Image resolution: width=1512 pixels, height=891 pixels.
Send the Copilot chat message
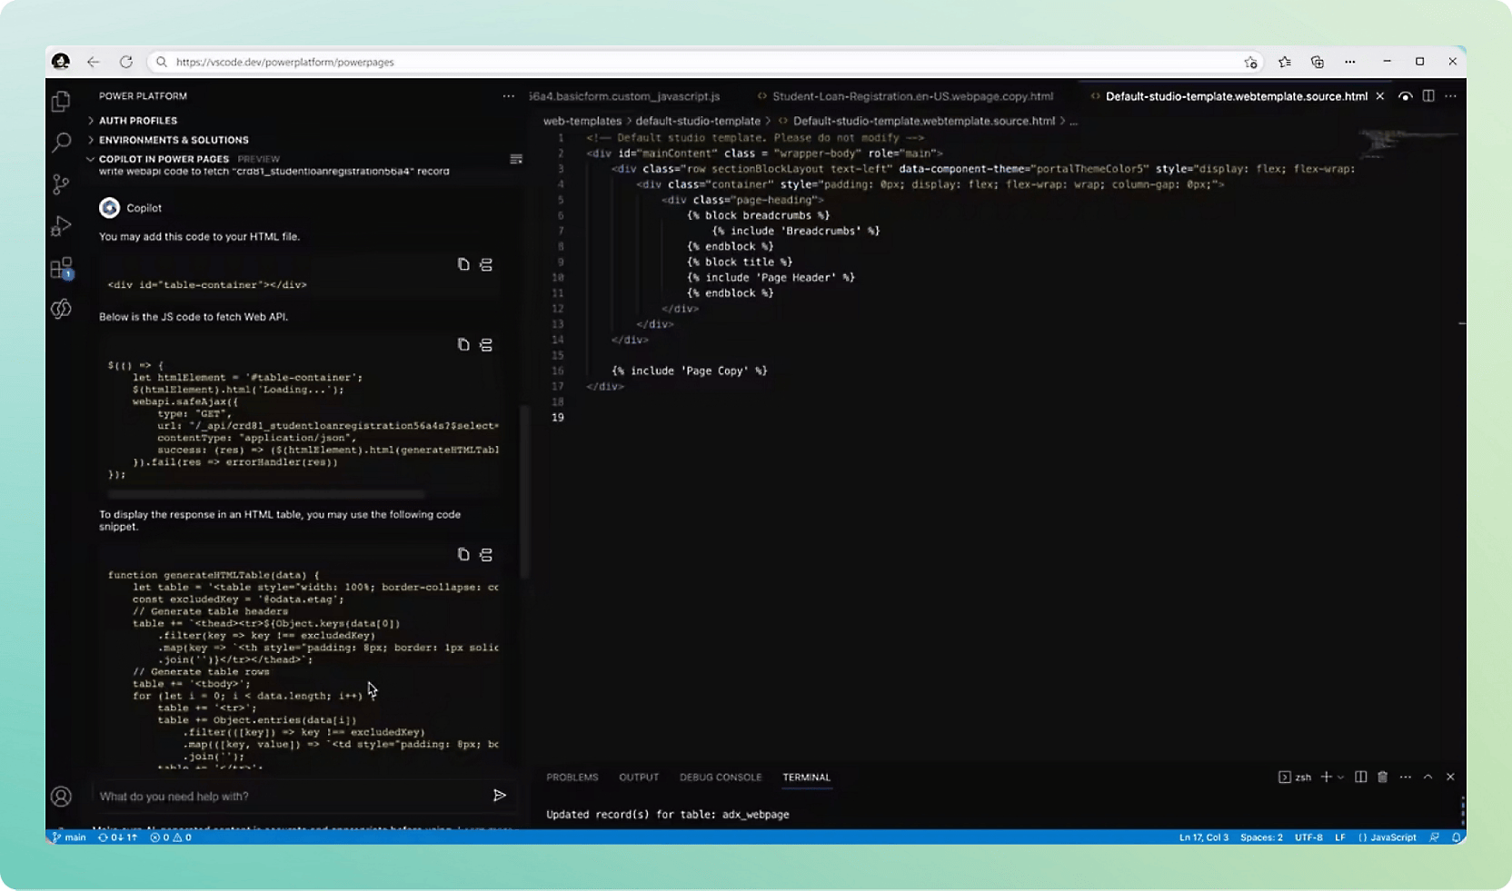tap(499, 796)
